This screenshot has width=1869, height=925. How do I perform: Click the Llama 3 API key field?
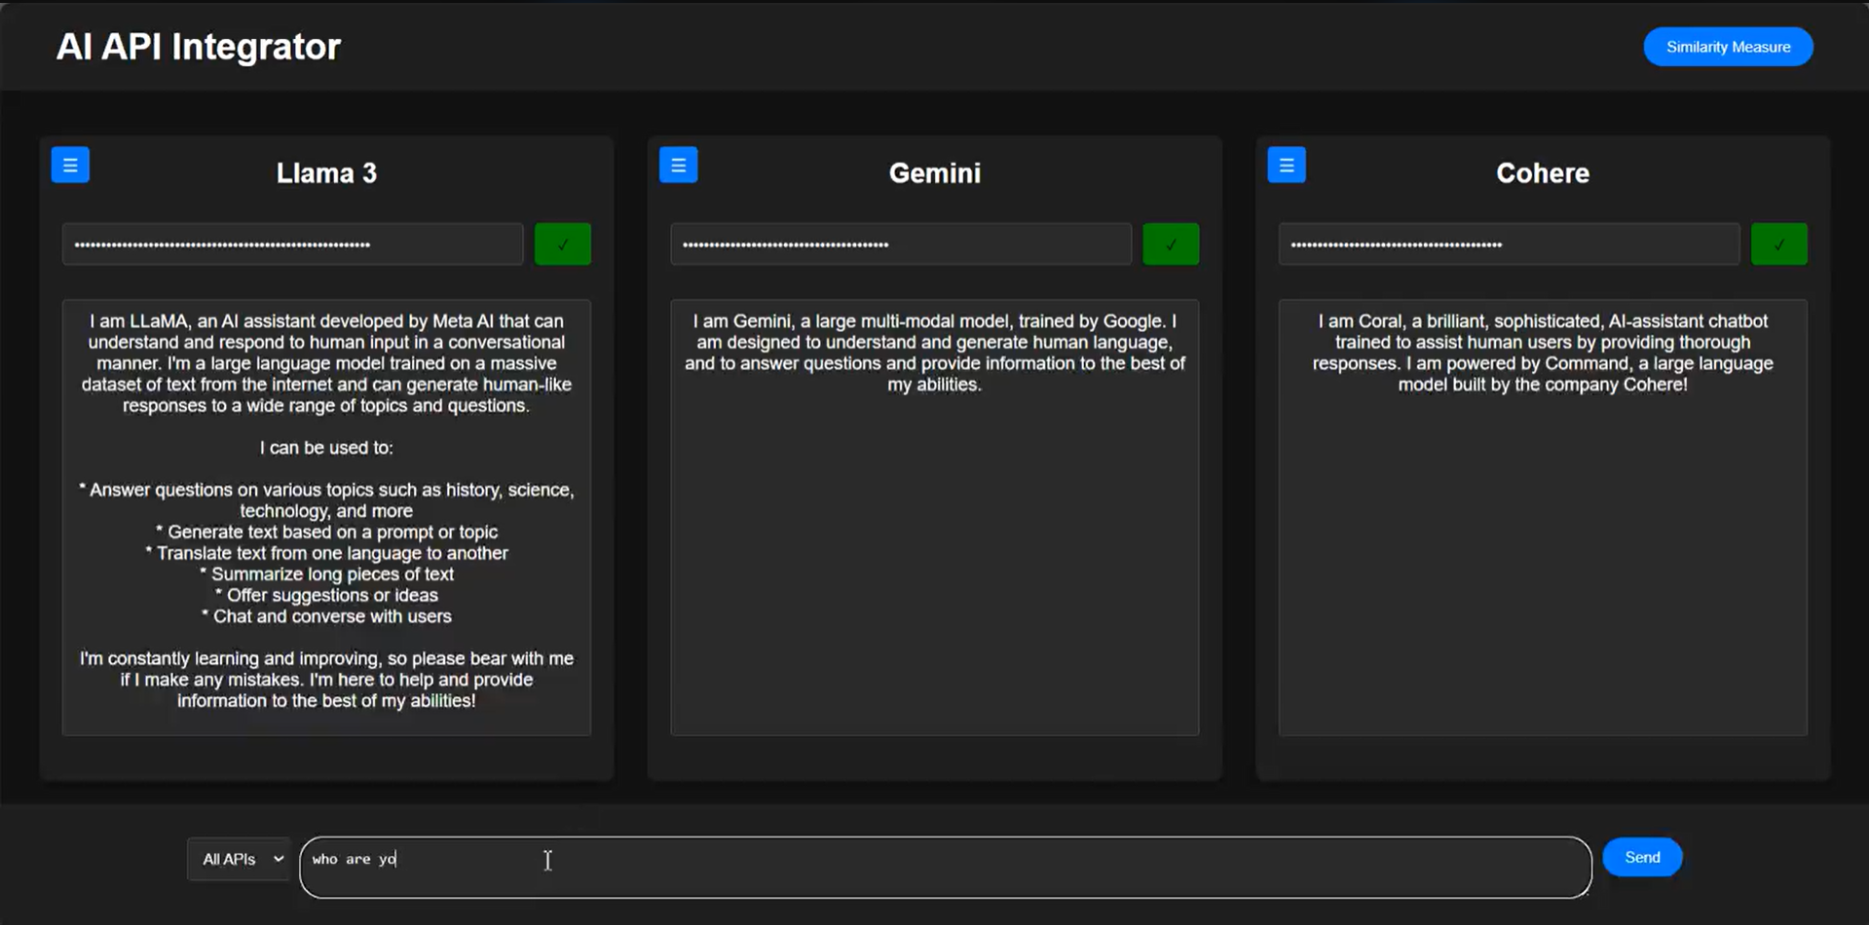pos(293,244)
